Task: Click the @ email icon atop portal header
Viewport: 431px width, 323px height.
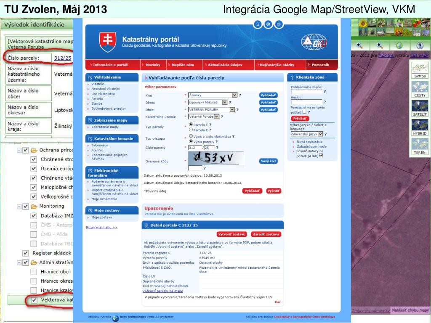Action: [279, 24]
